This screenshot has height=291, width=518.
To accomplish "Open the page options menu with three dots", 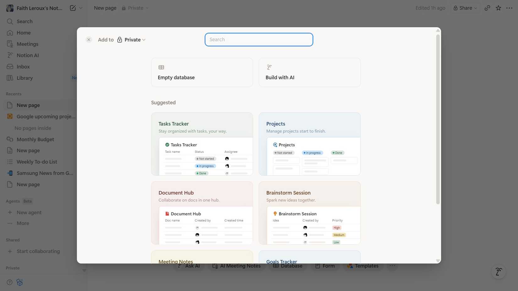I will (x=510, y=8).
